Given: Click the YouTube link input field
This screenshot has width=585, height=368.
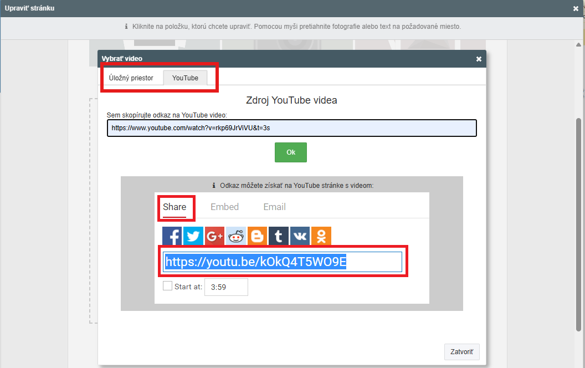Looking at the screenshot, I should [x=291, y=128].
